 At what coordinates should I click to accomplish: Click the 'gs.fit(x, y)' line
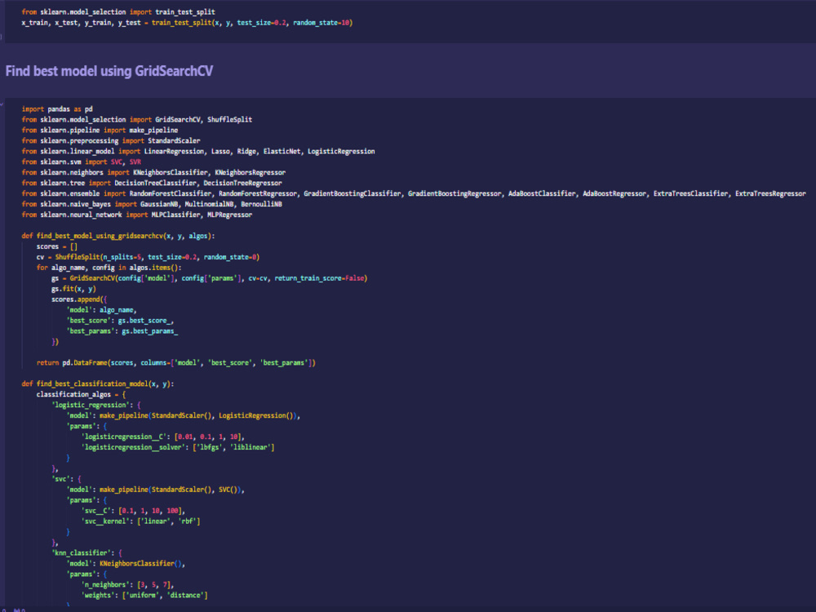click(x=73, y=289)
